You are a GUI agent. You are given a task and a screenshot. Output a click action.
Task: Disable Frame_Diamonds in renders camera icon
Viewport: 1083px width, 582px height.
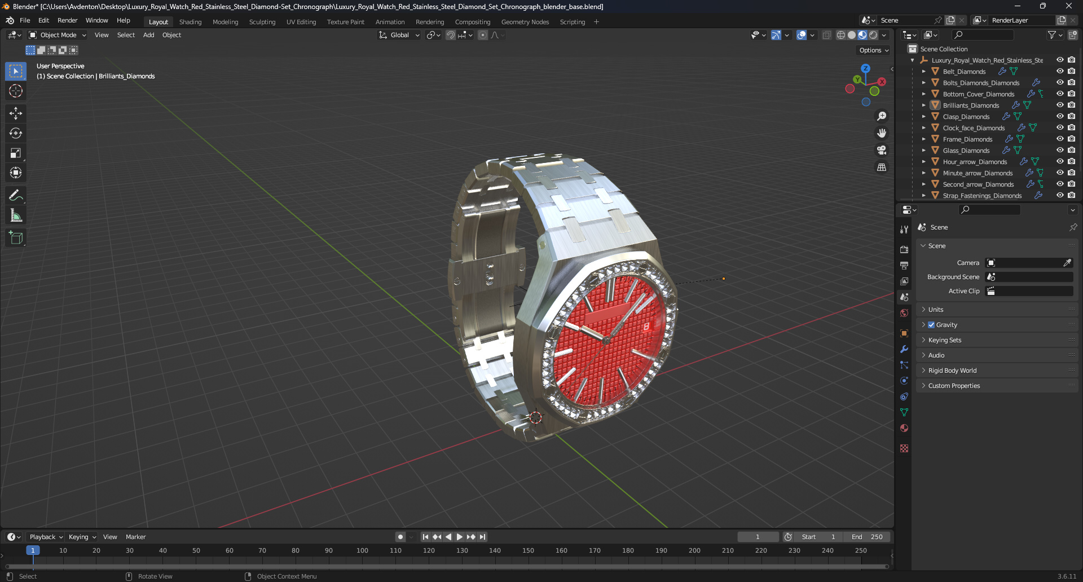(1071, 139)
